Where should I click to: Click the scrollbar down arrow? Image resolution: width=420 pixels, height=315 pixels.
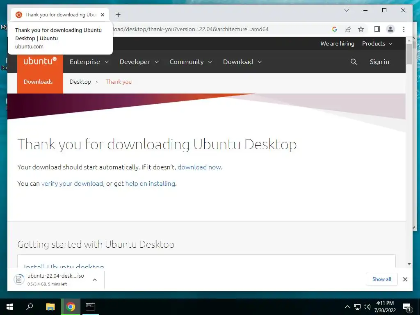pyautogui.click(x=409, y=264)
